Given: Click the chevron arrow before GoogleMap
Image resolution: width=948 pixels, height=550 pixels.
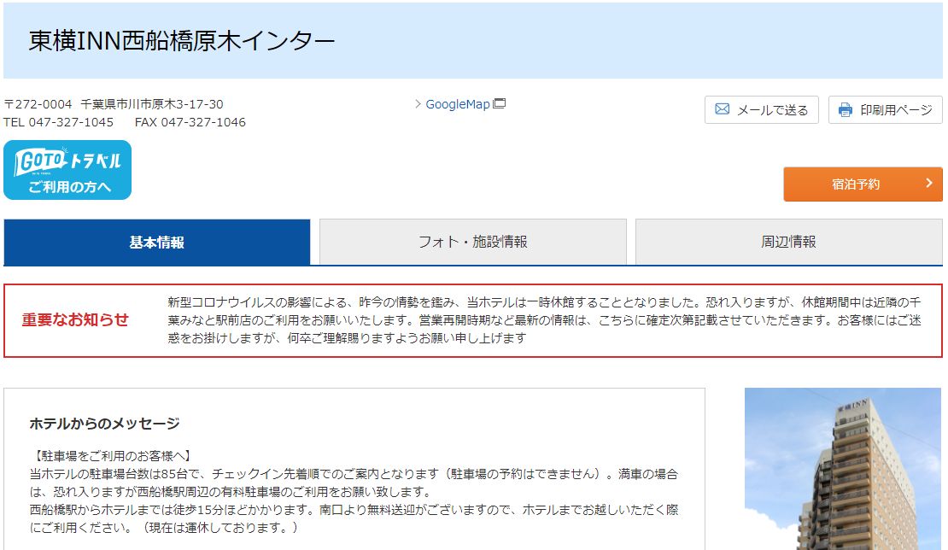Looking at the screenshot, I should point(418,104).
